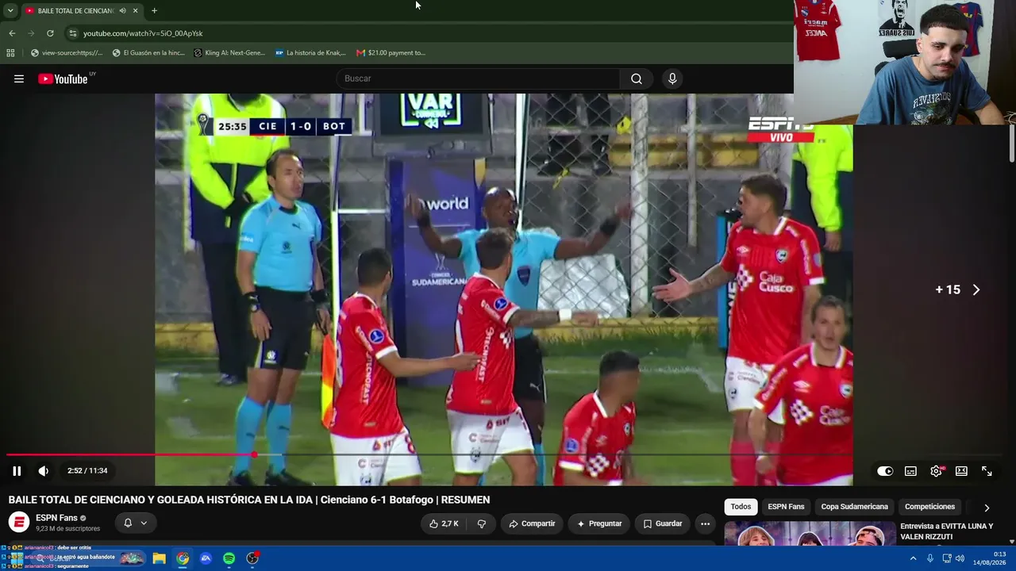Image resolution: width=1016 pixels, height=571 pixels.
Task: Mute the video player volume
Action: pos(44,471)
